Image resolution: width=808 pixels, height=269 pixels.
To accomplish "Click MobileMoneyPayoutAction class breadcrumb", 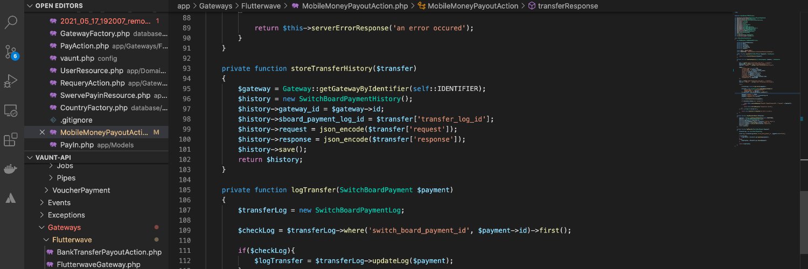I will tap(473, 6).
